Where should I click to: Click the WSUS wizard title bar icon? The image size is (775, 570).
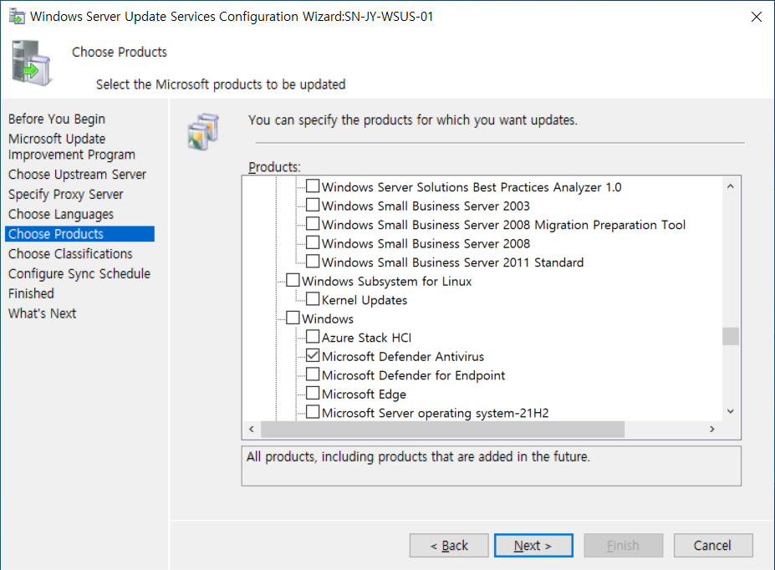coord(17,17)
